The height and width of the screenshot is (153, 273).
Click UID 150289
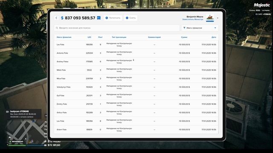tap(89, 113)
